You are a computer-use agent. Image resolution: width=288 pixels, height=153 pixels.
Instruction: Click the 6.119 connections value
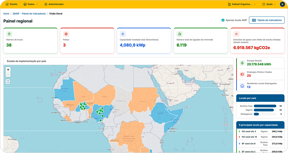pyautogui.click(x=181, y=45)
